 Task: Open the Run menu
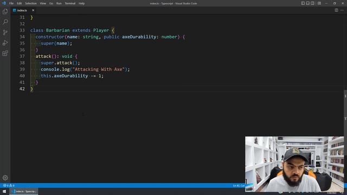59,3
